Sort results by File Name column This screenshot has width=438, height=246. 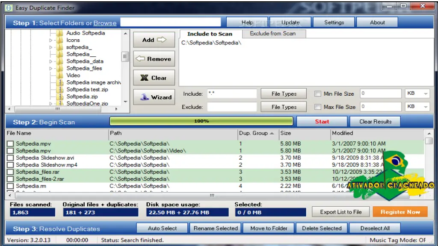click(57, 133)
